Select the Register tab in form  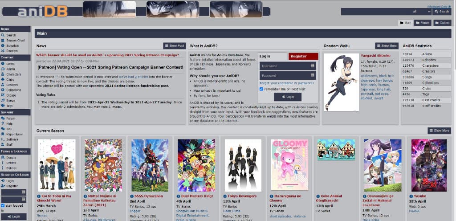point(303,56)
